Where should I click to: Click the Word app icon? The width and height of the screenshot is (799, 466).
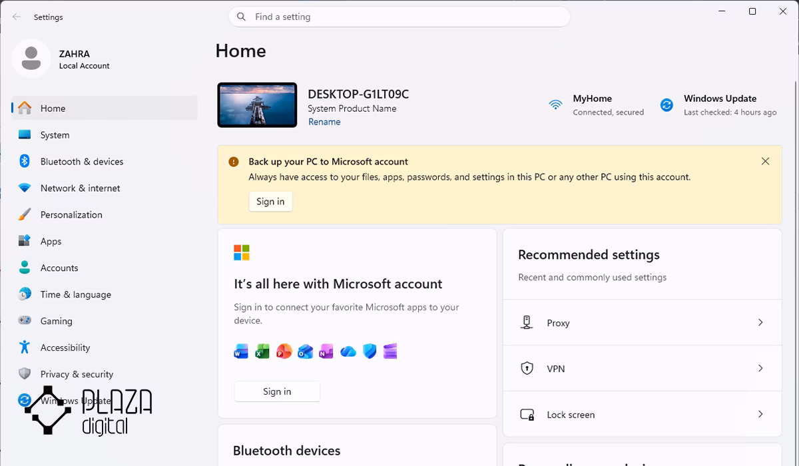click(241, 351)
